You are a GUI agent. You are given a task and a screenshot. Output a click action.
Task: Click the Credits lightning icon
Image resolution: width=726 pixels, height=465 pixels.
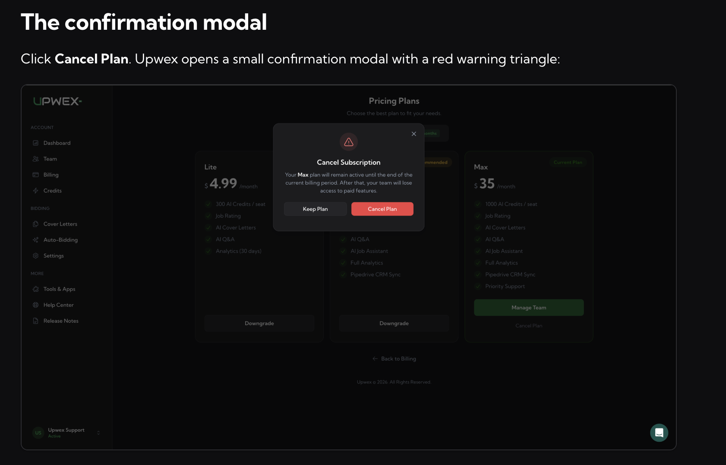click(x=36, y=191)
